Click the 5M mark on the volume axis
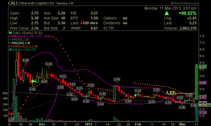 [5, 93]
